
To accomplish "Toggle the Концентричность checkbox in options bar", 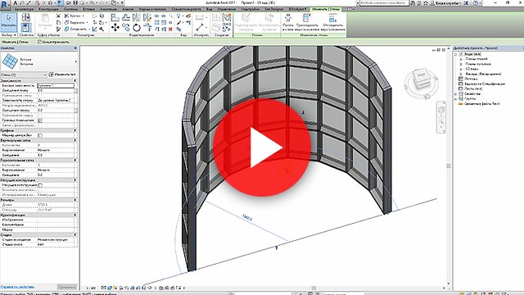I will tap(39, 42).
